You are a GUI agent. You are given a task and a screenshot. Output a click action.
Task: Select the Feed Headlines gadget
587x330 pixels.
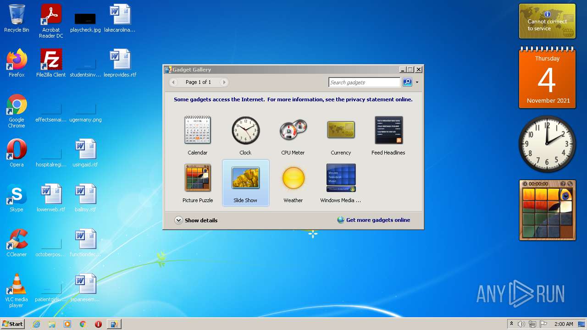[x=388, y=136]
